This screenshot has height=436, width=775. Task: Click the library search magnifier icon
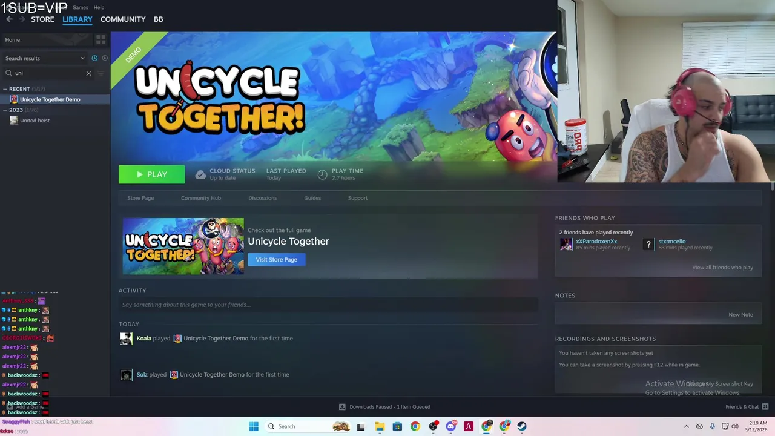tap(9, 73)
